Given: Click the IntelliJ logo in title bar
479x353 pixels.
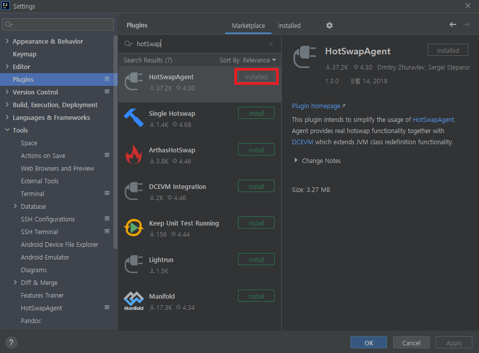Looking at the screenshot, I should tap(6, 6).
